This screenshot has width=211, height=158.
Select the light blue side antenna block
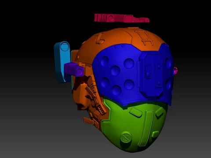62,62
